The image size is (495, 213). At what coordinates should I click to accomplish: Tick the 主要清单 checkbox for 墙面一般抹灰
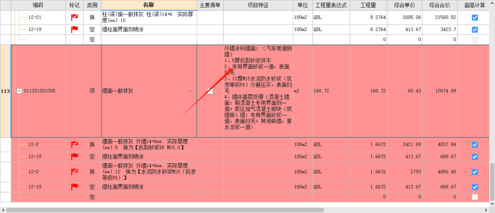coord(210,91)
